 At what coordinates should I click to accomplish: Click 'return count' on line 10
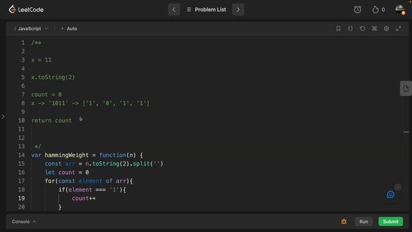(51, 121)
